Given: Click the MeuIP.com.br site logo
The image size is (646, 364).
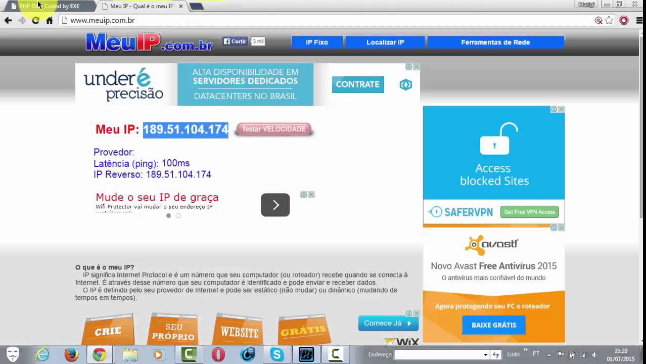Looking at the screenshot, I should tap(149, 42).
